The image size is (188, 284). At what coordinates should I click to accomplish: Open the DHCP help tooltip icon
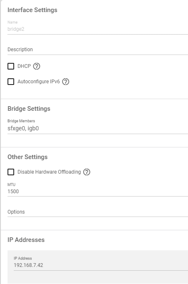[37, 66]
